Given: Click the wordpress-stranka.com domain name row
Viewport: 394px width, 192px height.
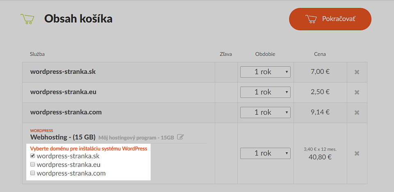Looking at the screenshot, I should tap(66, 112).
